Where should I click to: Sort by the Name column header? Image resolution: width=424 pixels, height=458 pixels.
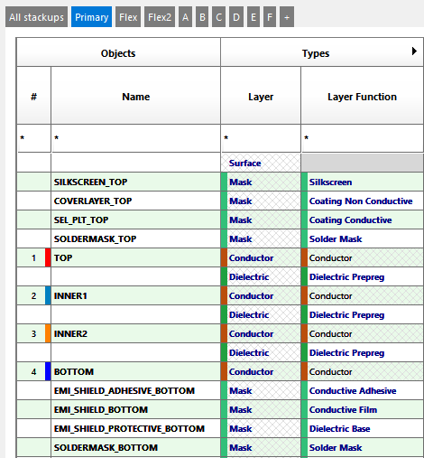coord(136,97)
